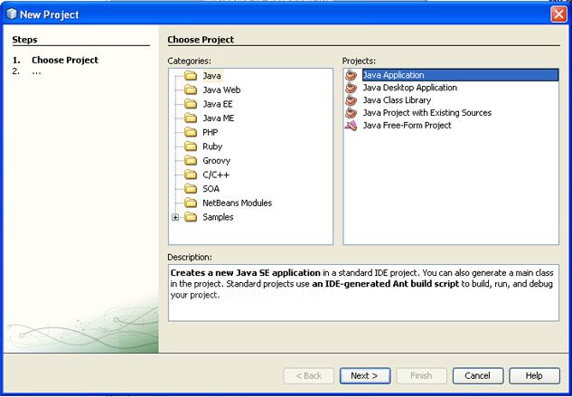Click the Java Desktop Application coffee cup icon
The width and height of the screenshot is (572, 397).
(x=351, y=88)
